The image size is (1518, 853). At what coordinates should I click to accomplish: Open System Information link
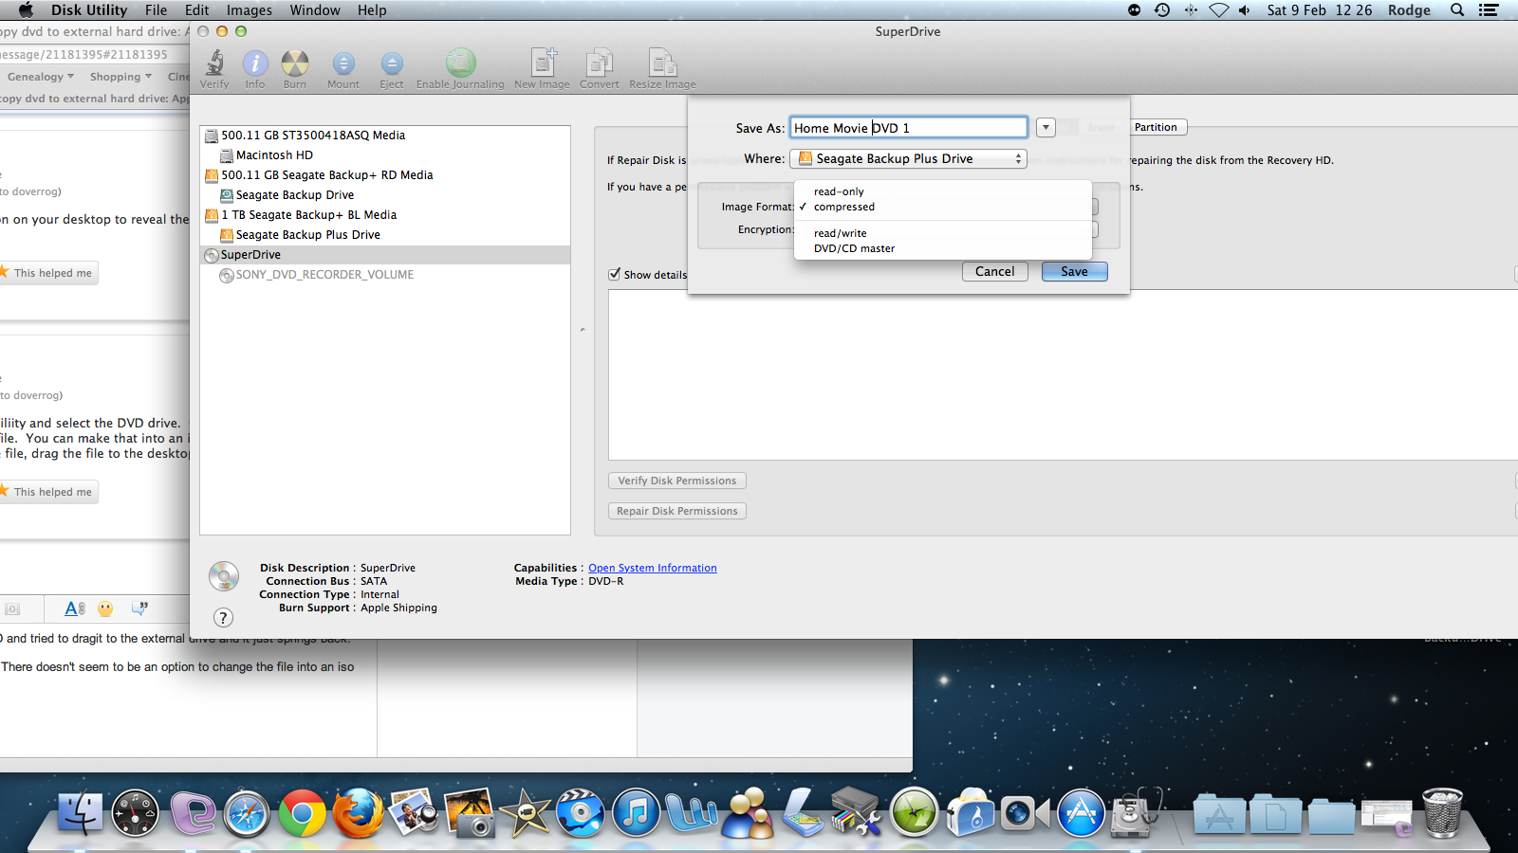pyautogui.click(x=652, y=568)
